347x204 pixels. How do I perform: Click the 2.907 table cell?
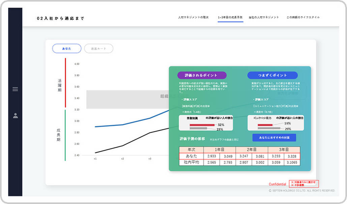(244, 162)
